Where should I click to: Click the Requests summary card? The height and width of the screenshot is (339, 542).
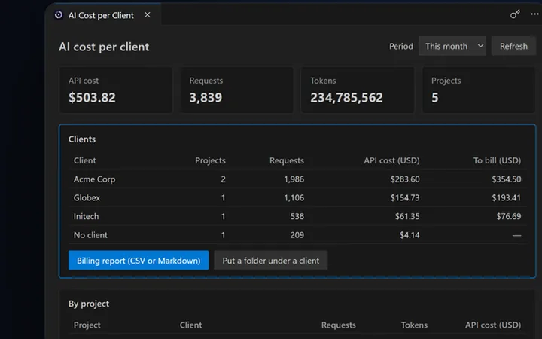[237, 90]
